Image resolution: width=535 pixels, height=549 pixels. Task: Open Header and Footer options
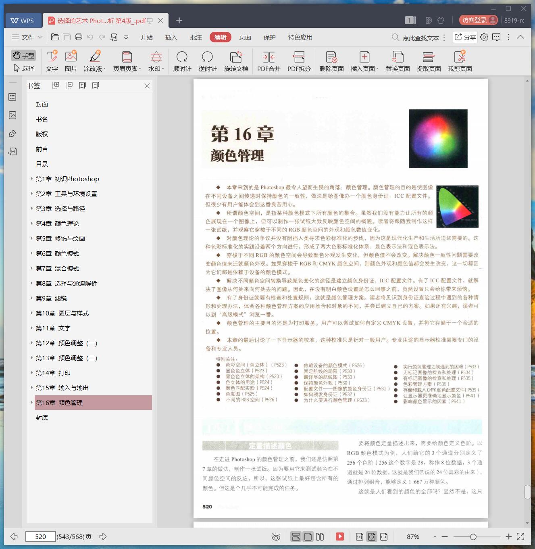point(127,61)
